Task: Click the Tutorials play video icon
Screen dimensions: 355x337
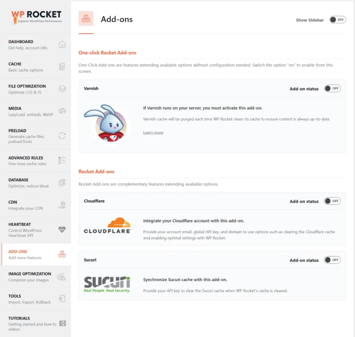Action: click(62, 323)
